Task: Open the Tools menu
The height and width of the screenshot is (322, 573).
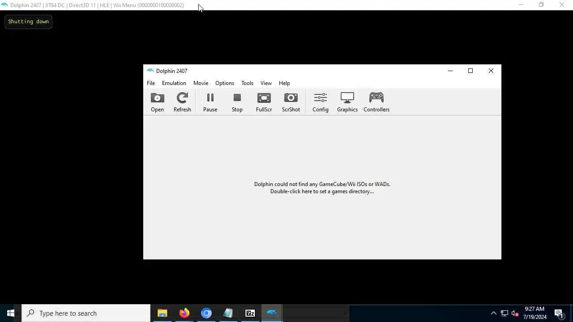Action: [247, 83]
